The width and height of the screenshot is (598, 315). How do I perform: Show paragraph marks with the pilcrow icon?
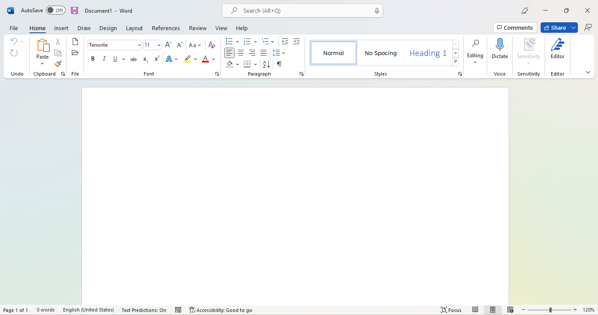(x=279, y=64)
